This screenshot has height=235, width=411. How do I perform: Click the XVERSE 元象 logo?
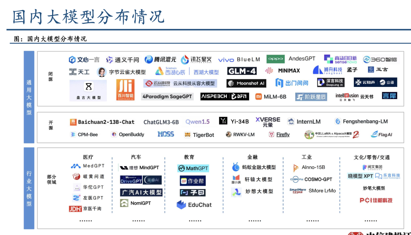(268, 122)
